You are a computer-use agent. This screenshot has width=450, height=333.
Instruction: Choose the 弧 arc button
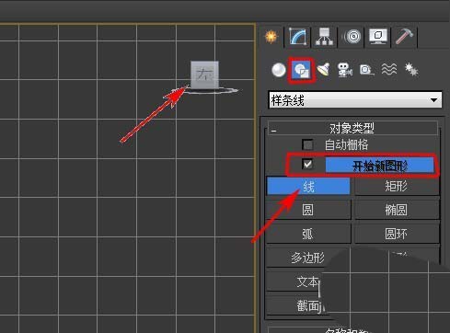point(308,234)
